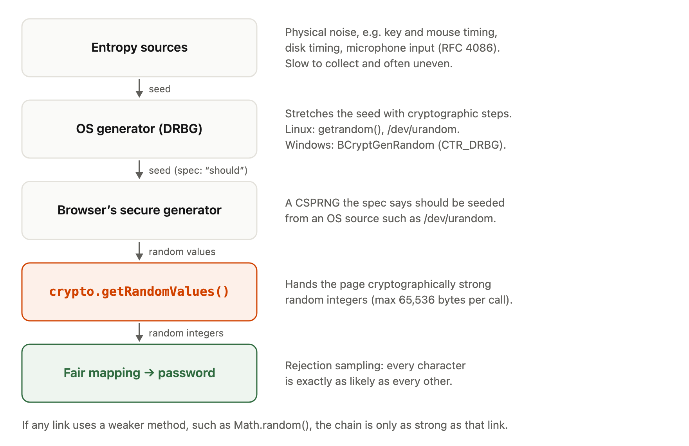
Task: Click "Rejection sampling: every character" line
Action: pyautogui.click(x=375, y=366)
